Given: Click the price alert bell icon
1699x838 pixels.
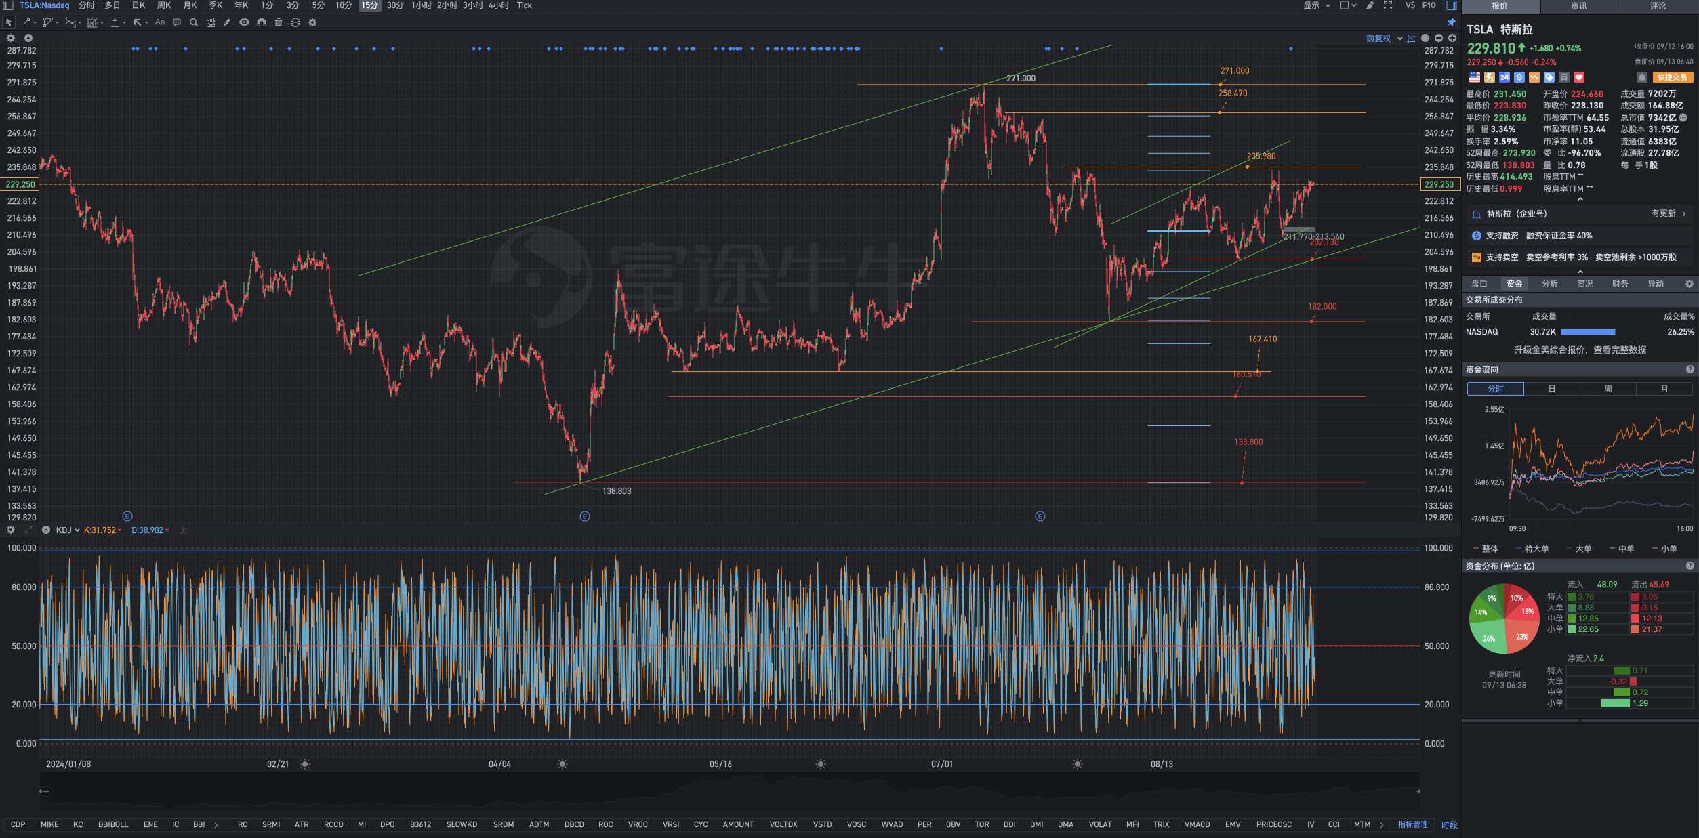Looking at the screenshot, I should [x=1642, y=77].
